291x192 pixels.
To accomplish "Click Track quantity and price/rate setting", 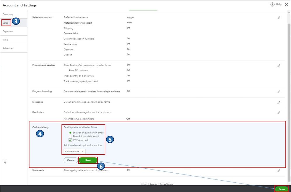I will [79, 76].
